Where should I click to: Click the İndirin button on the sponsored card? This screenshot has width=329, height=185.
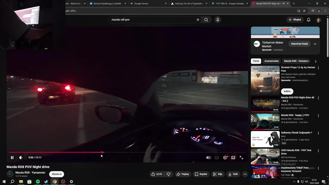[x=287, y=91]
